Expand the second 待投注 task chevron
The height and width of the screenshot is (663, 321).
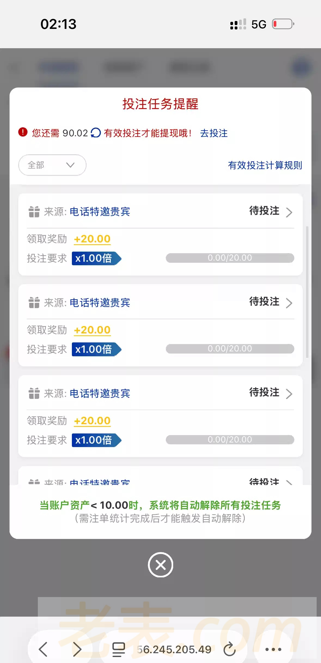point(289,303)
